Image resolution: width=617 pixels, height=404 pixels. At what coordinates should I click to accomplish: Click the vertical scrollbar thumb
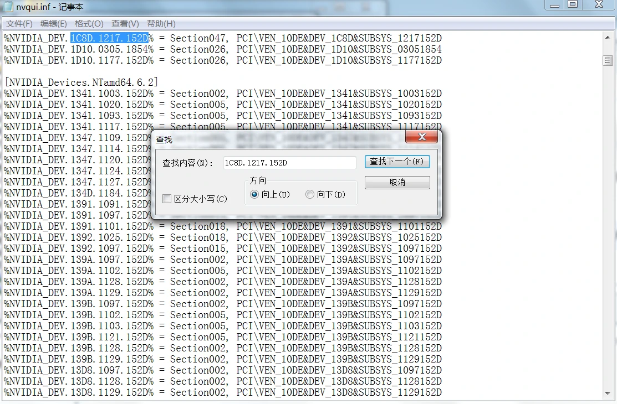pyautogui.click(x=608, y=60)
